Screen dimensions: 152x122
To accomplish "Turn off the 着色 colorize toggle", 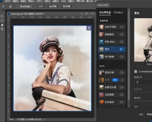I will (x=122, y=49).
